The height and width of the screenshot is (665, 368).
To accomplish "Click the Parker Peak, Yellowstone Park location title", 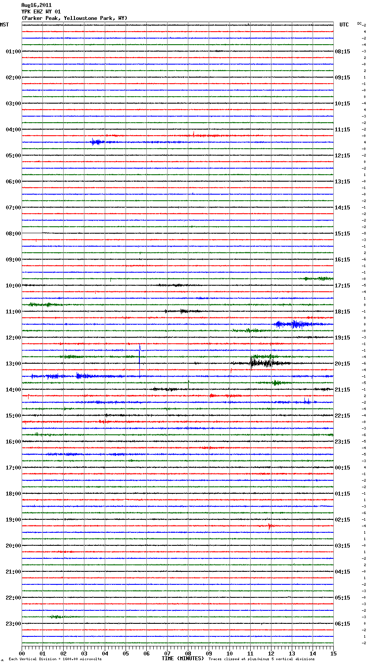I will [x=74, y=18].
